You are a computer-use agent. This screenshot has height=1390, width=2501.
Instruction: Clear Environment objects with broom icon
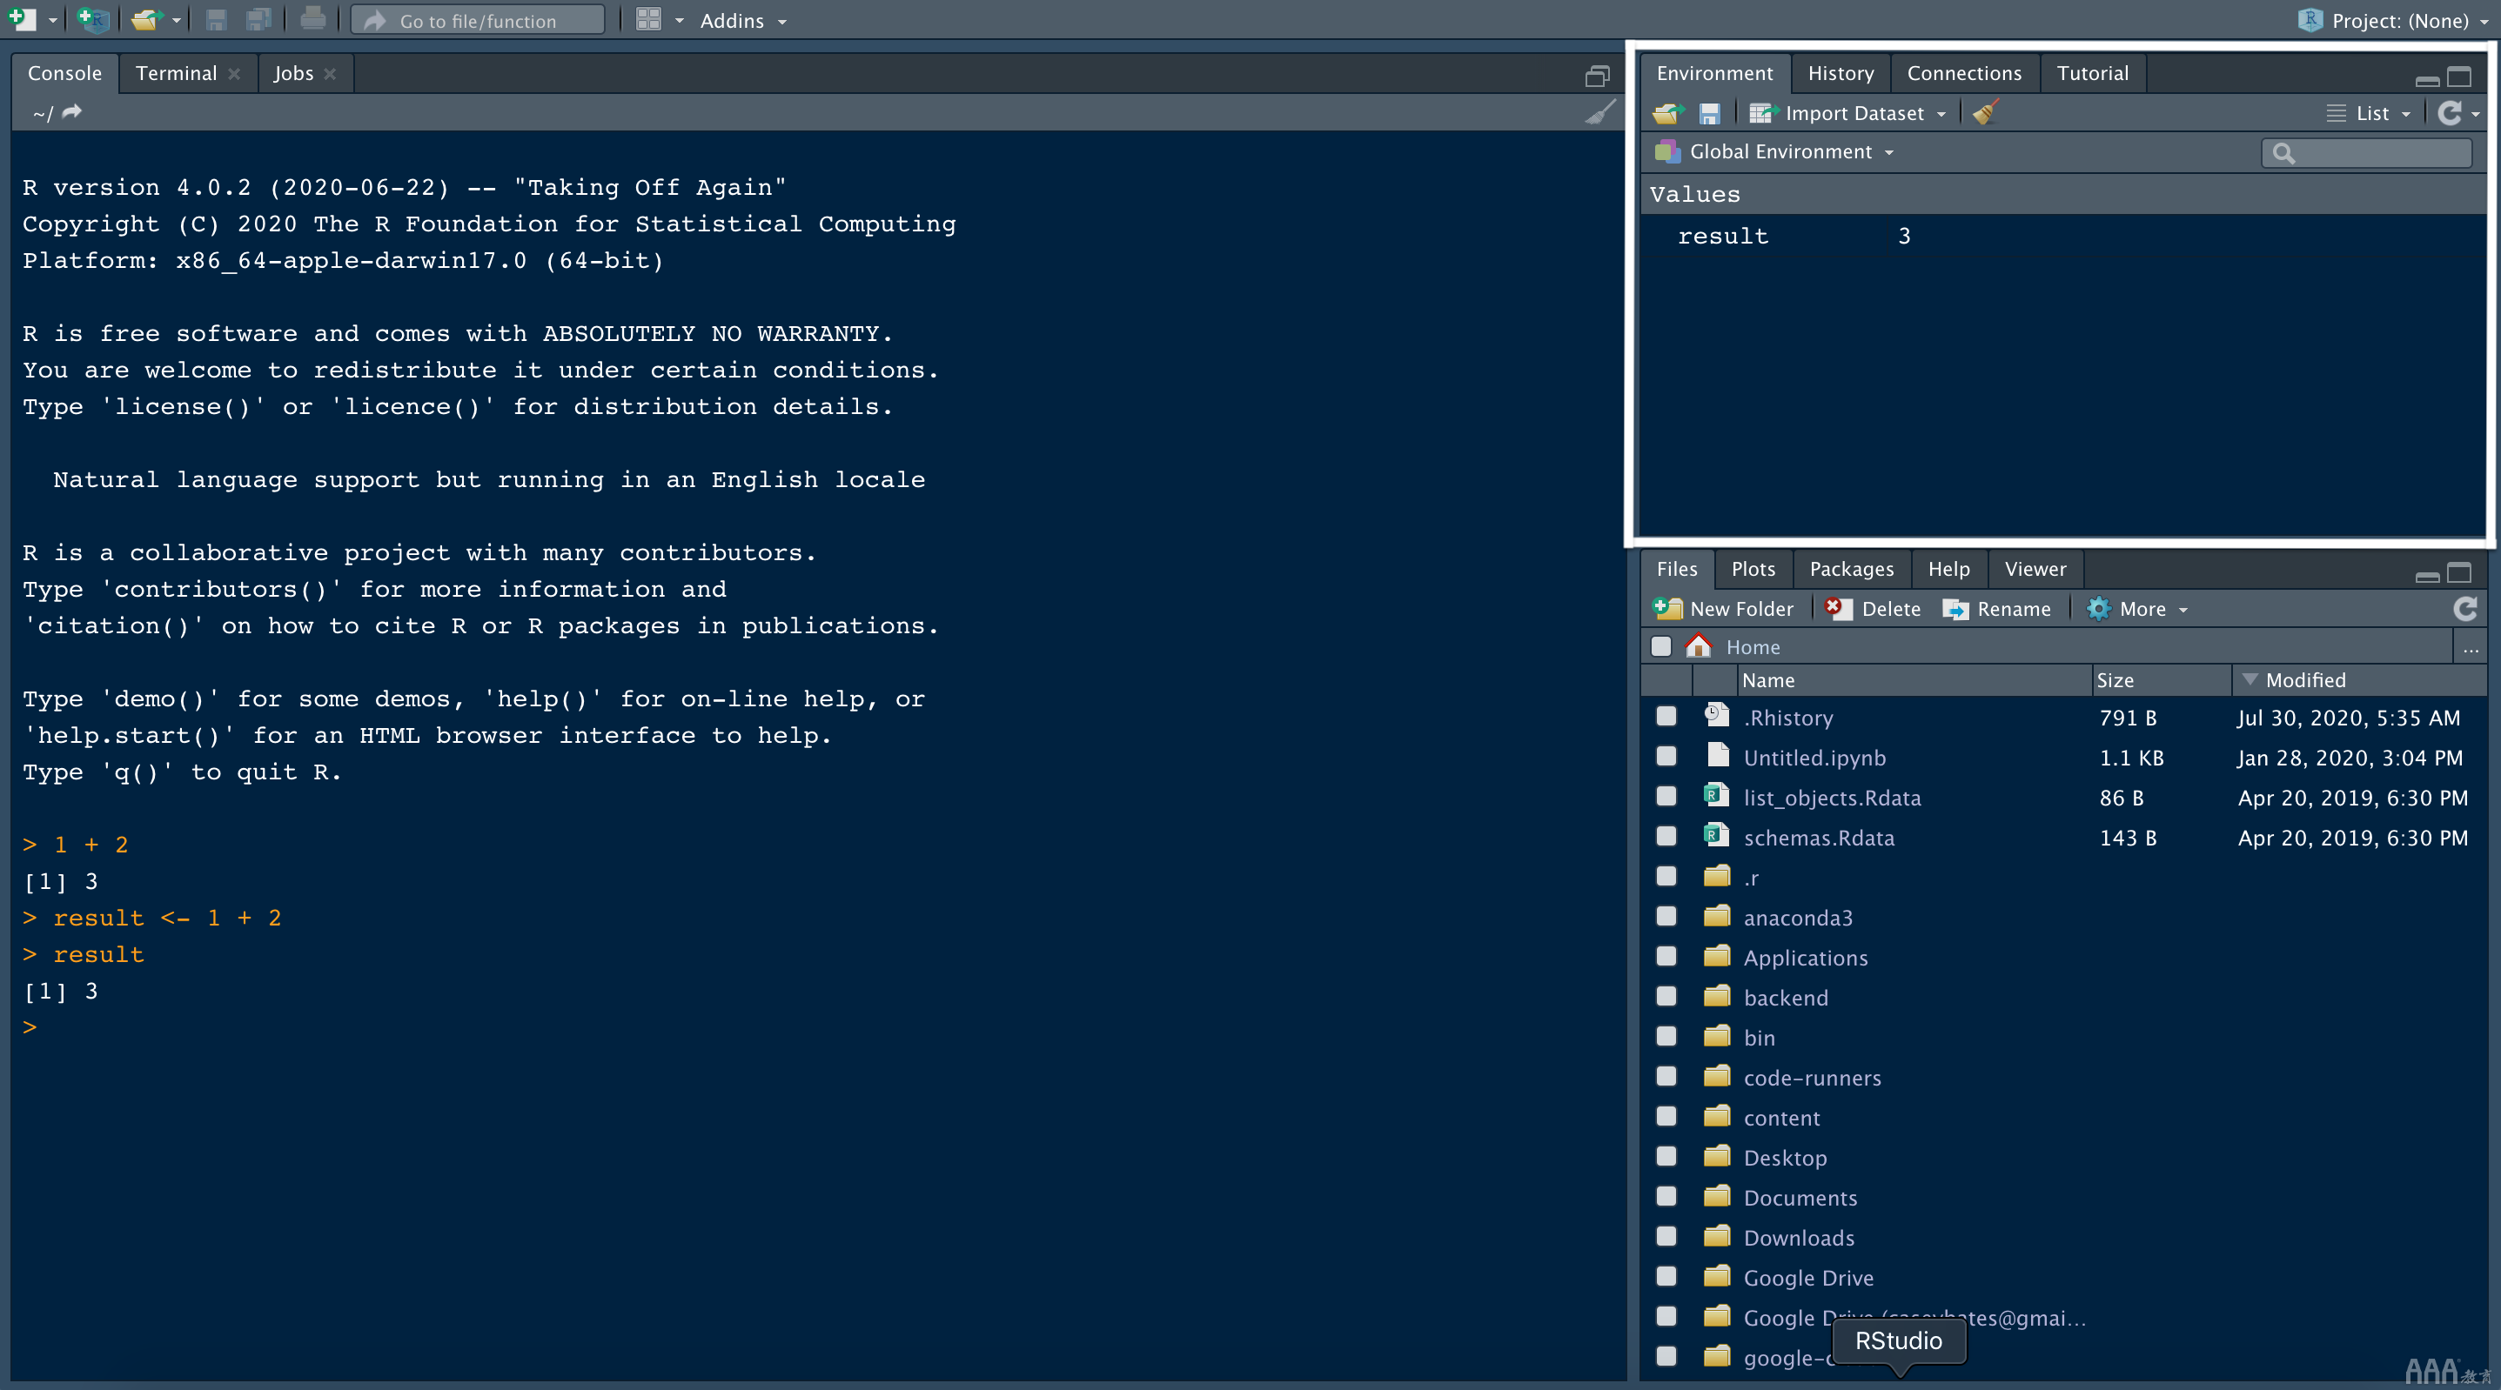(1986, 112)
